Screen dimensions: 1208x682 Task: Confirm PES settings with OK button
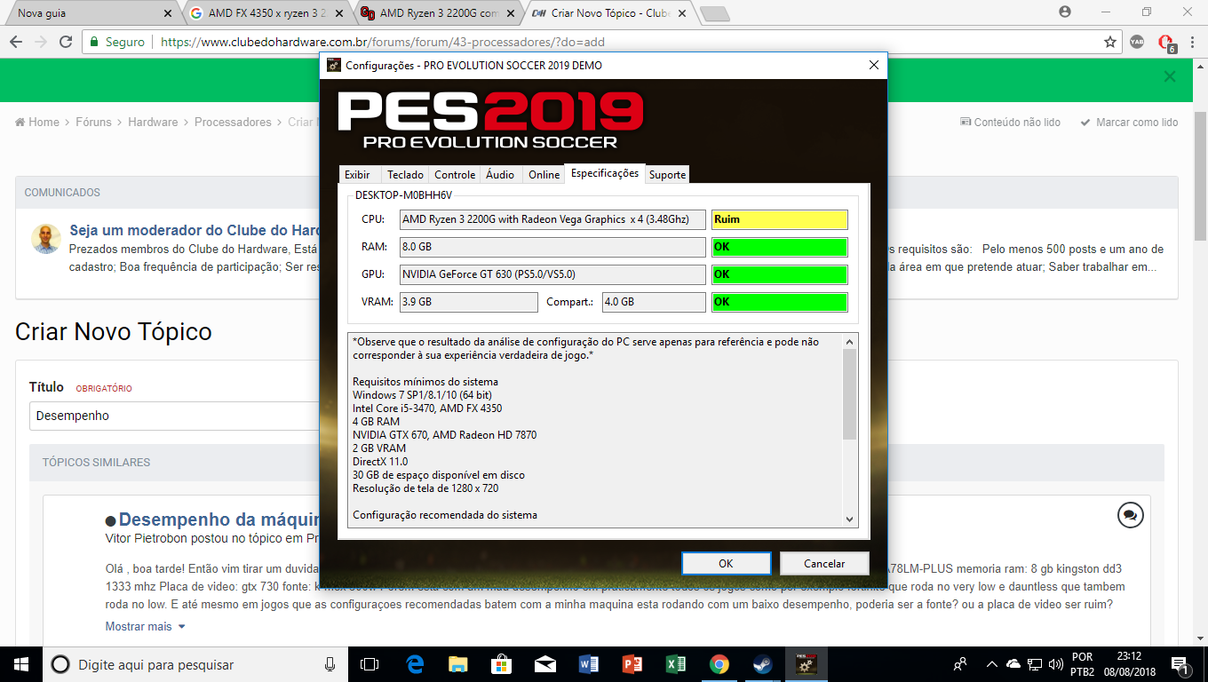pyautogui.click(x=726, y=563)
